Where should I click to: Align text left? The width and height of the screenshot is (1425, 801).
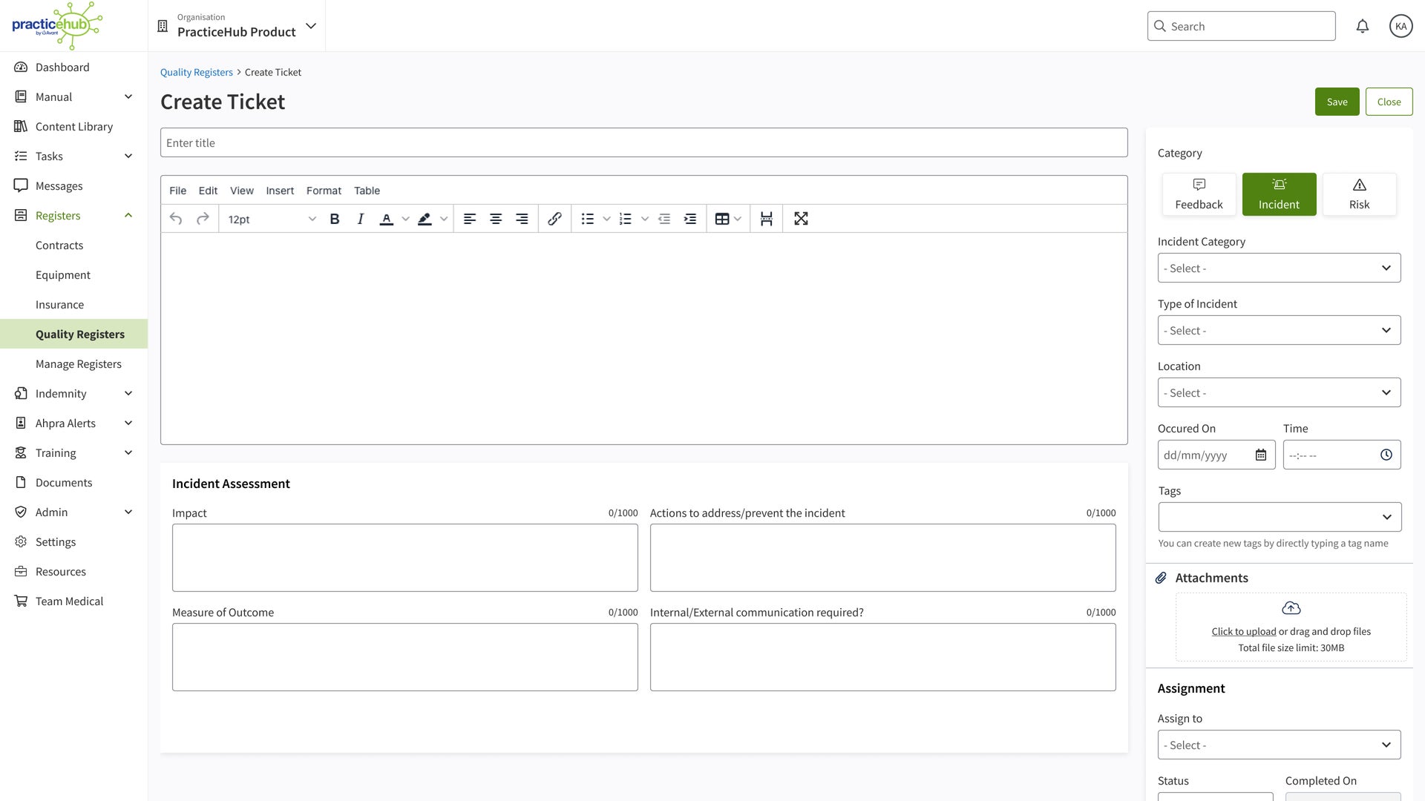click(x=470, y=219)
